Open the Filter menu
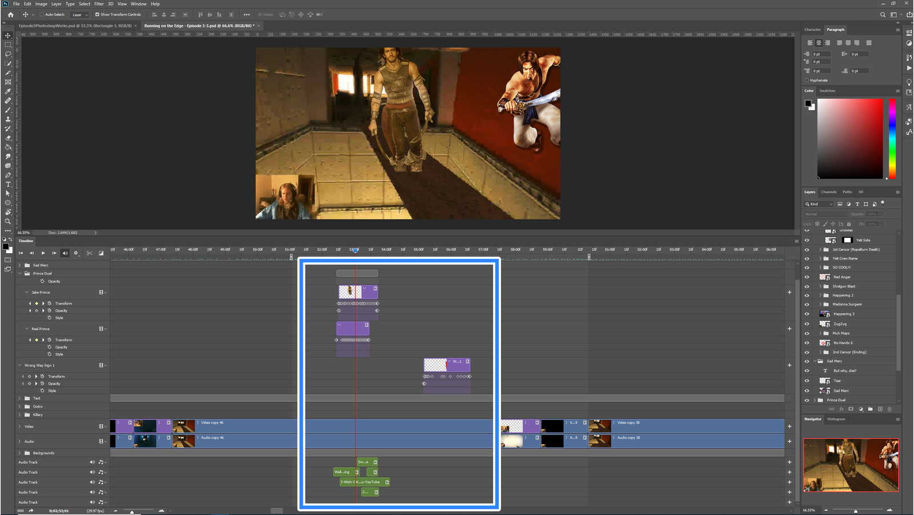This screenshot has width=914, height=515. tap(99, 4)
